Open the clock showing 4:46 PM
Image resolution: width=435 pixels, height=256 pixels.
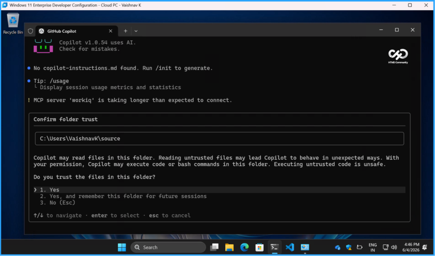(411, 247)
